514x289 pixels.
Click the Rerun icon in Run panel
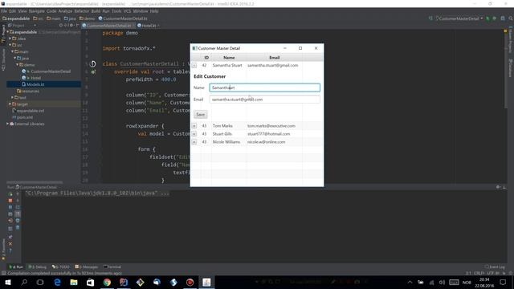point(10,194)
